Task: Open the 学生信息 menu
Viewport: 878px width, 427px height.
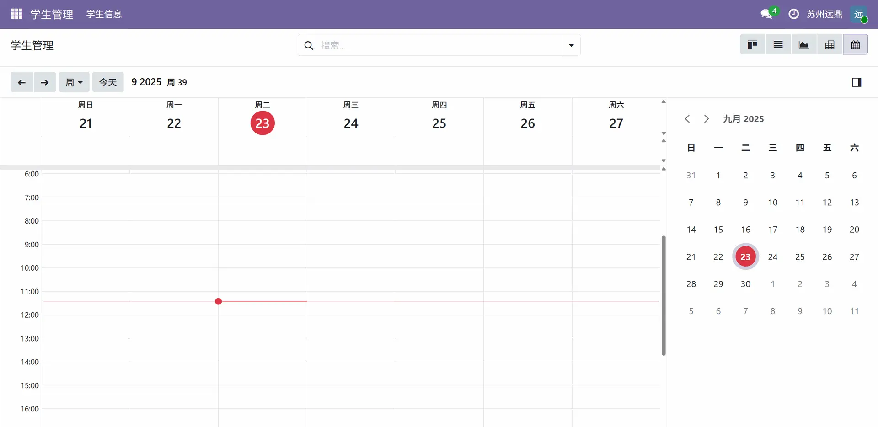Action: (104, 14)
